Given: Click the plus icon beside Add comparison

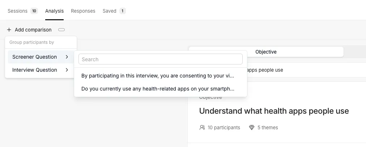Looking at the screenshot, I should tap(9, 30).
